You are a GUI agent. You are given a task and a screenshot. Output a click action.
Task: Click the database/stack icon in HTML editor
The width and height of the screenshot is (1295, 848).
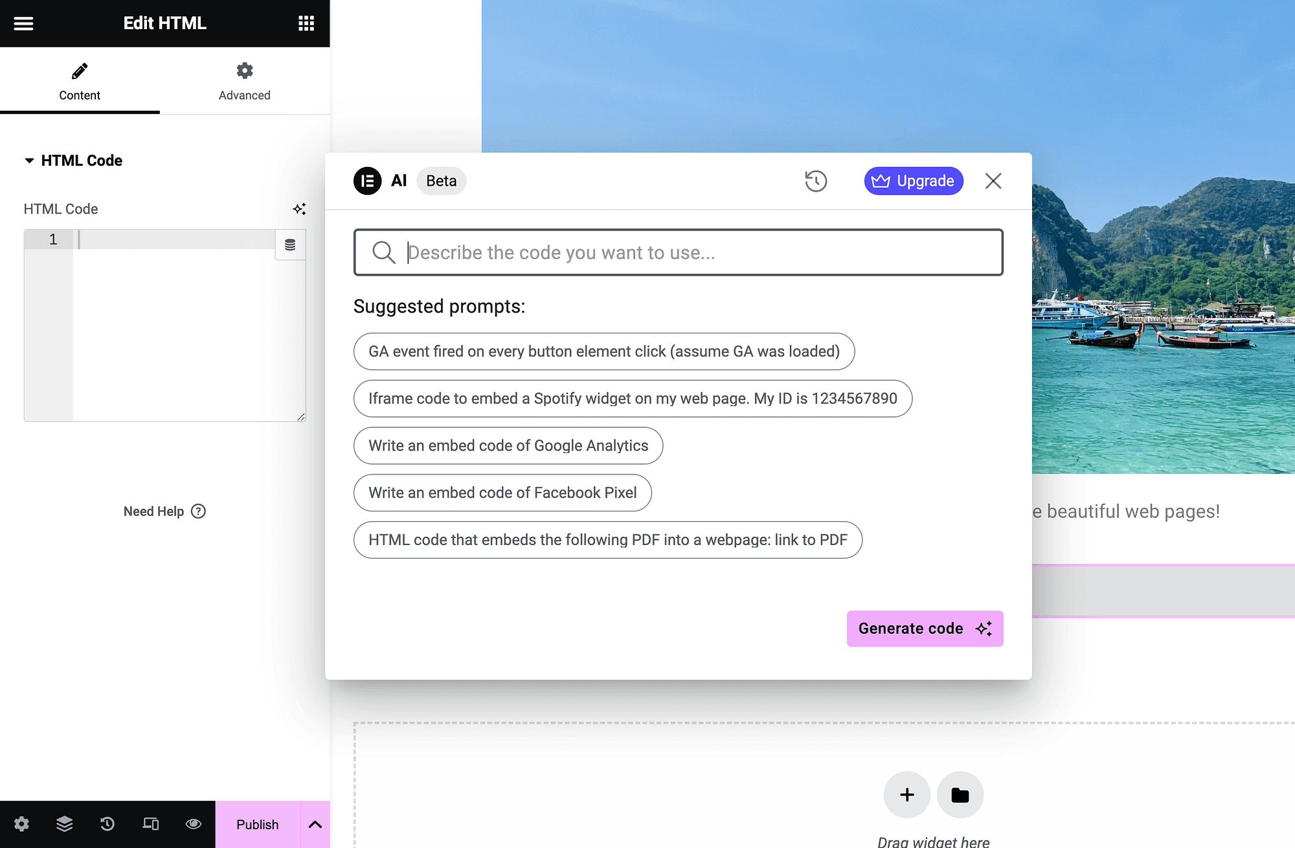291,245
